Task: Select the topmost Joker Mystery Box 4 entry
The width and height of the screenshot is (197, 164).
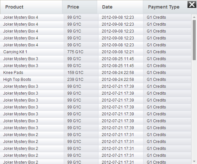Action: (21, 17)
